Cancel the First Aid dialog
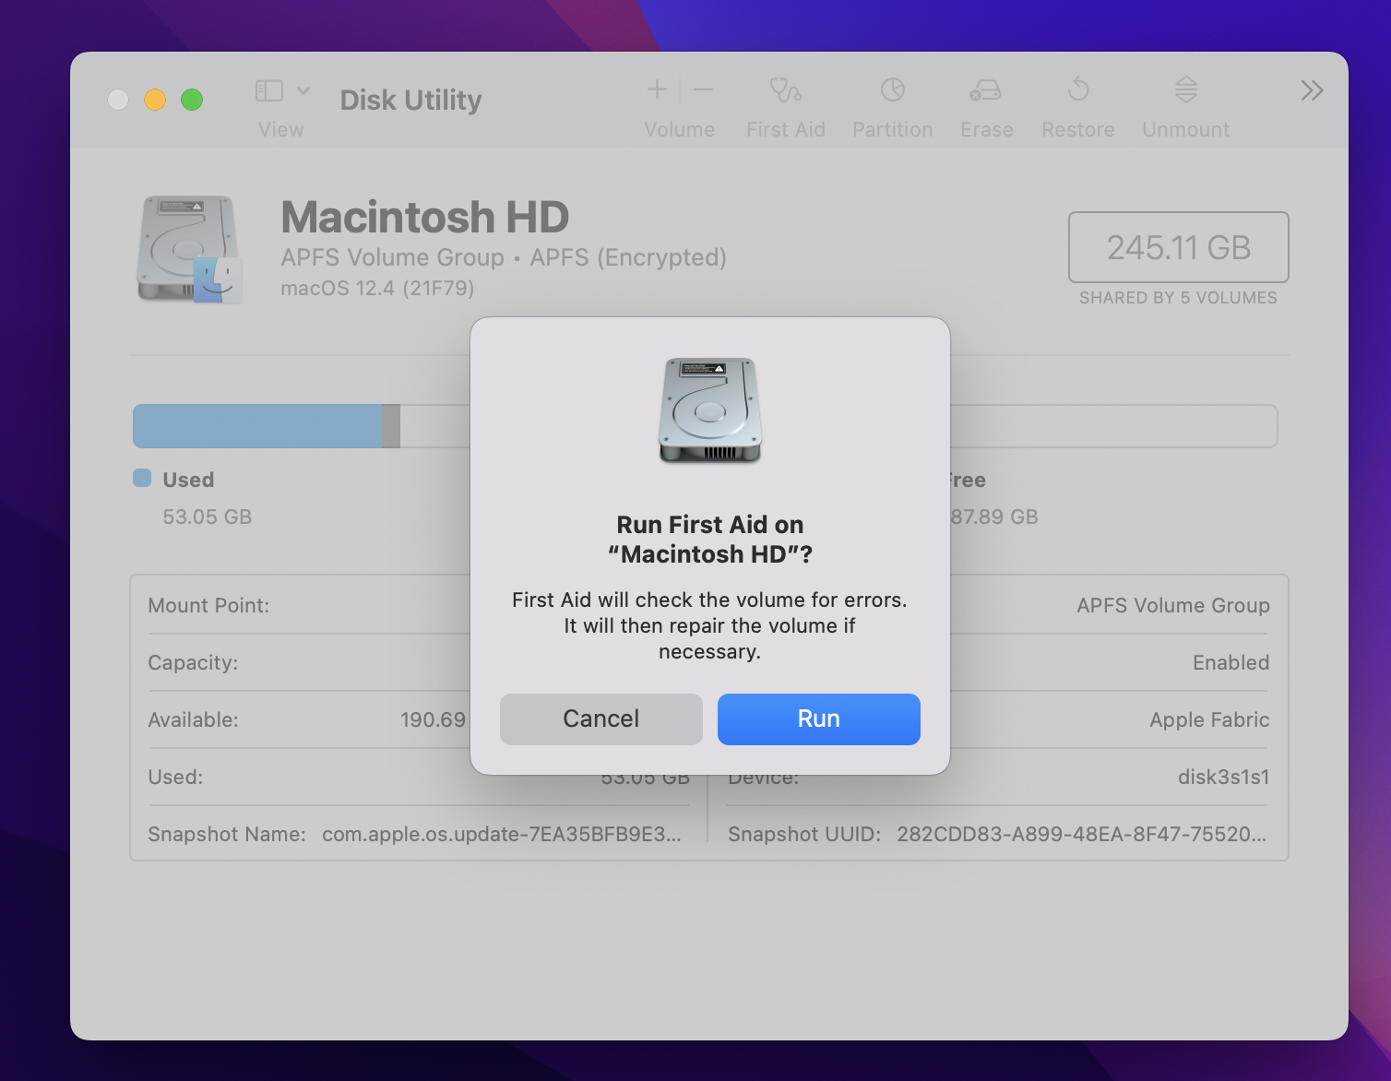This screenshot has width=1391, height=1081. coord(600,719)
